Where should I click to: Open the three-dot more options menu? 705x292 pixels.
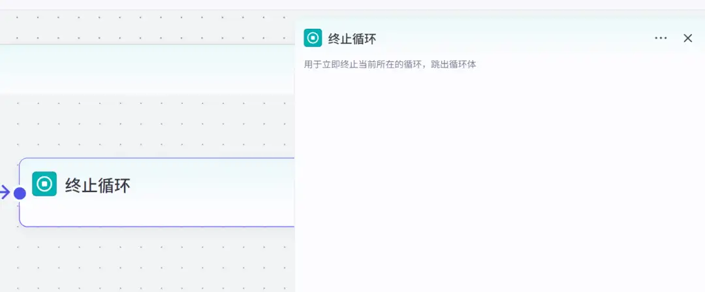click(x=661, y=39)
